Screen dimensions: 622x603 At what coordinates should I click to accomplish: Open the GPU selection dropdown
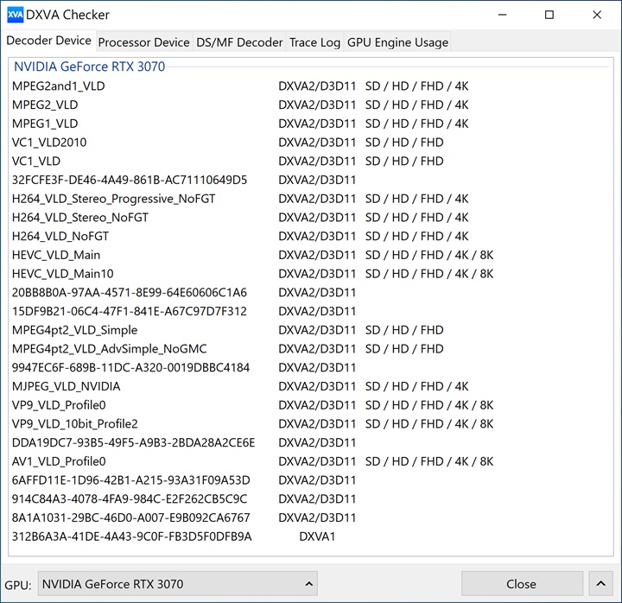click(x=178, y=584)
